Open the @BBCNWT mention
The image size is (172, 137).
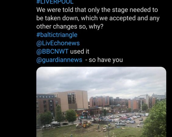point(53,51)
